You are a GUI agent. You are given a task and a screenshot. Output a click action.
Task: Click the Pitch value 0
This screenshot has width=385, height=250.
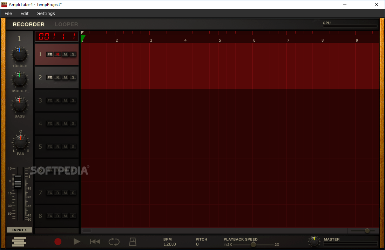pyautogui.click(x=197, y=244)
